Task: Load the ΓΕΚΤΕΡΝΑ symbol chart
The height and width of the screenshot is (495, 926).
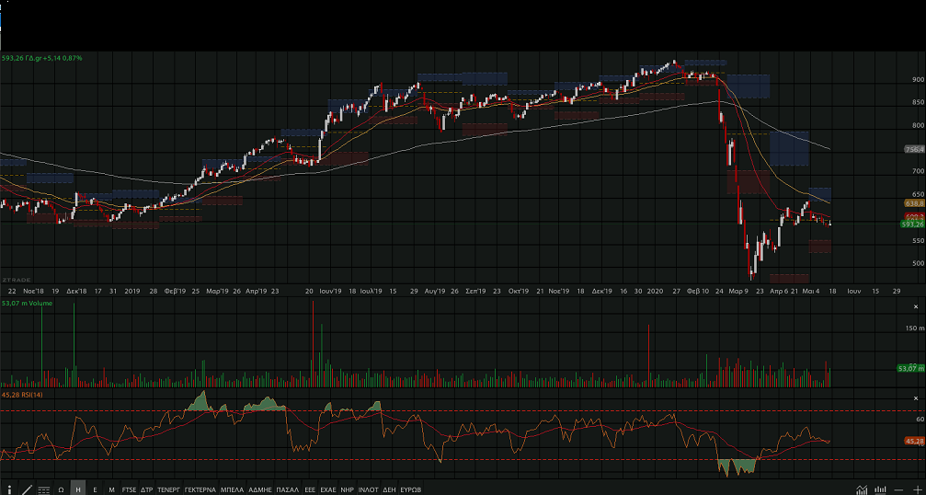Action: tap(200, 489)
